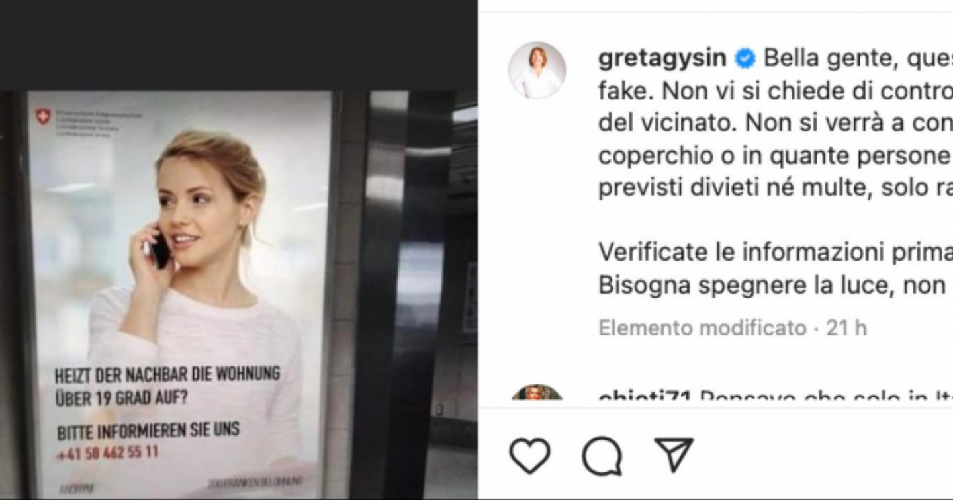Click the blue verified badge
The height and width of the screenshot is (500, 953).
(746, 58)
